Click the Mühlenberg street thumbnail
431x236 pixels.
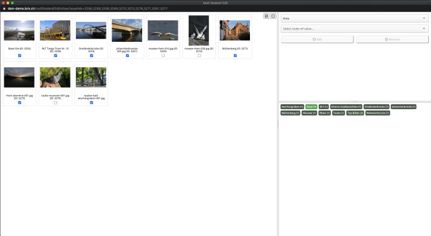click(x=235, y=30)
